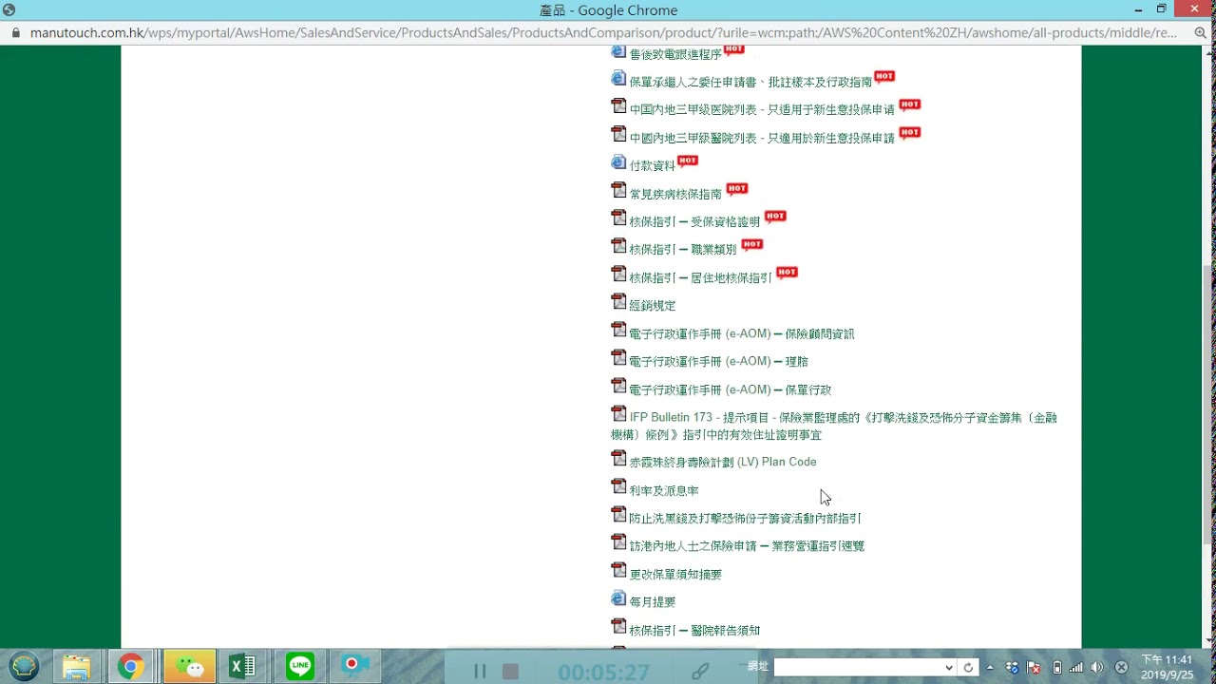Open 核保指引 ─ 職業類別 link
The height and width of the screenshot is (684, 1216).
[x=683, y=249]
